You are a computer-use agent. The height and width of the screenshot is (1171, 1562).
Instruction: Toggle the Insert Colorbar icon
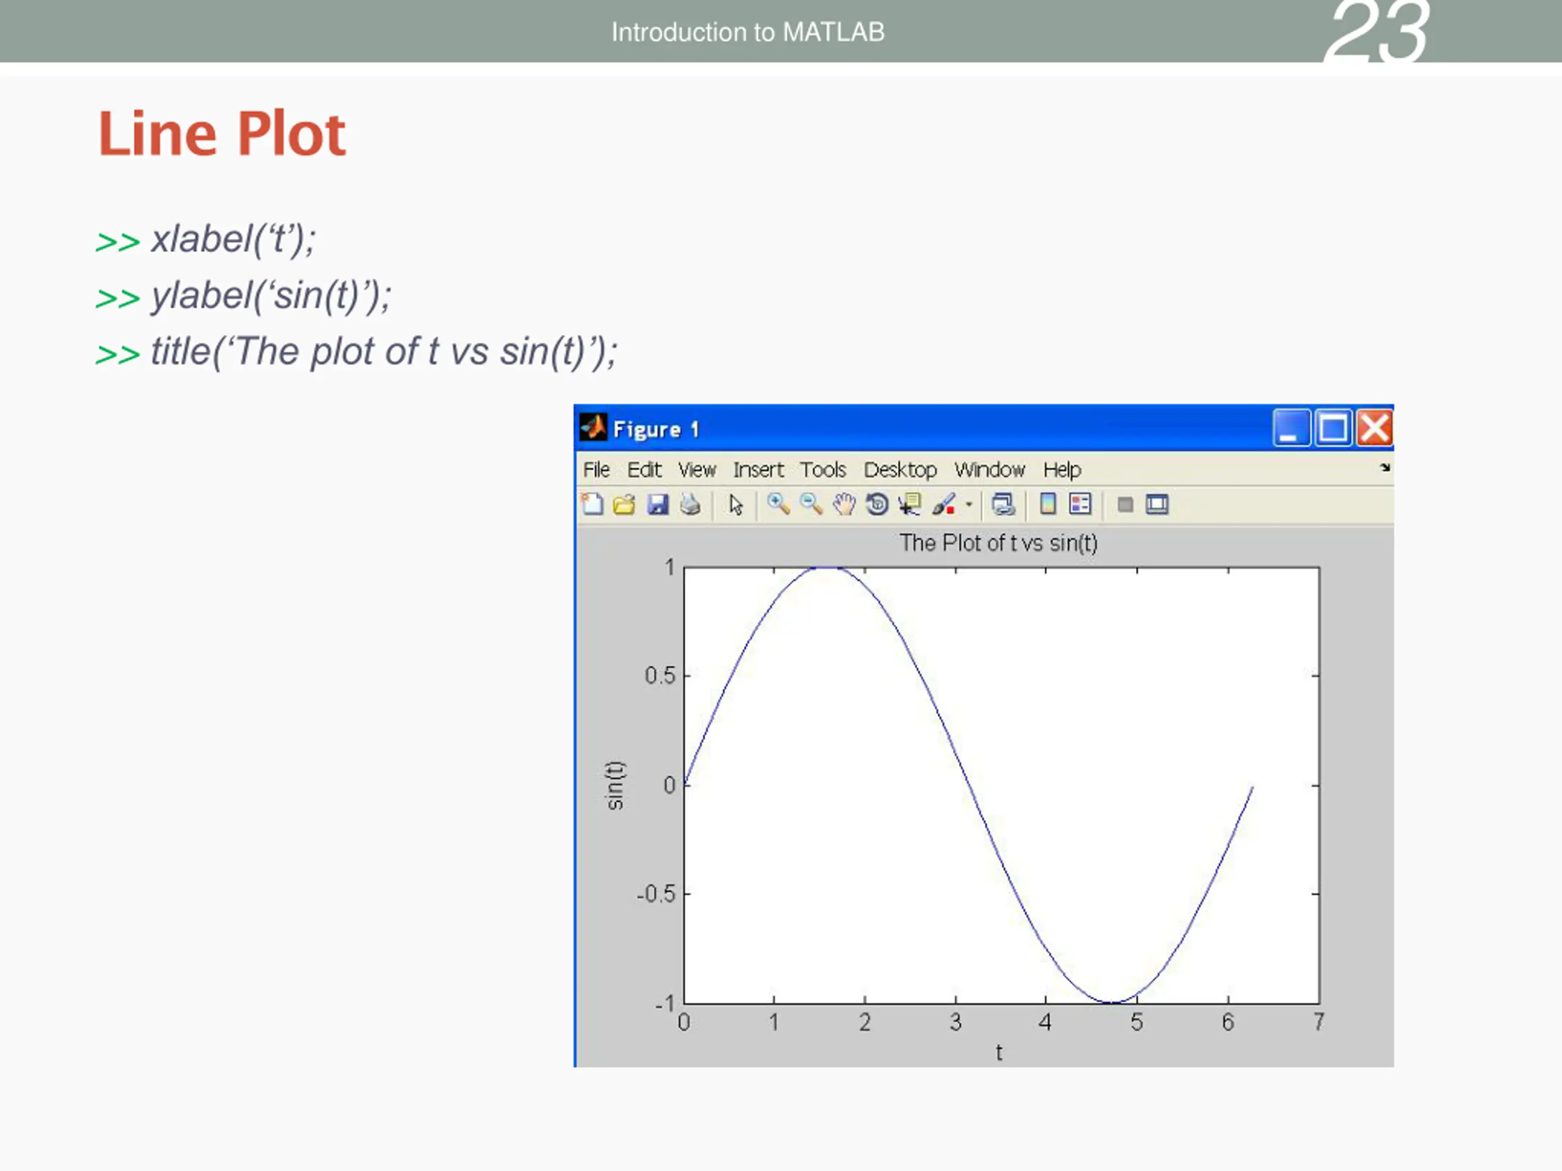(x=1048, y=504)
